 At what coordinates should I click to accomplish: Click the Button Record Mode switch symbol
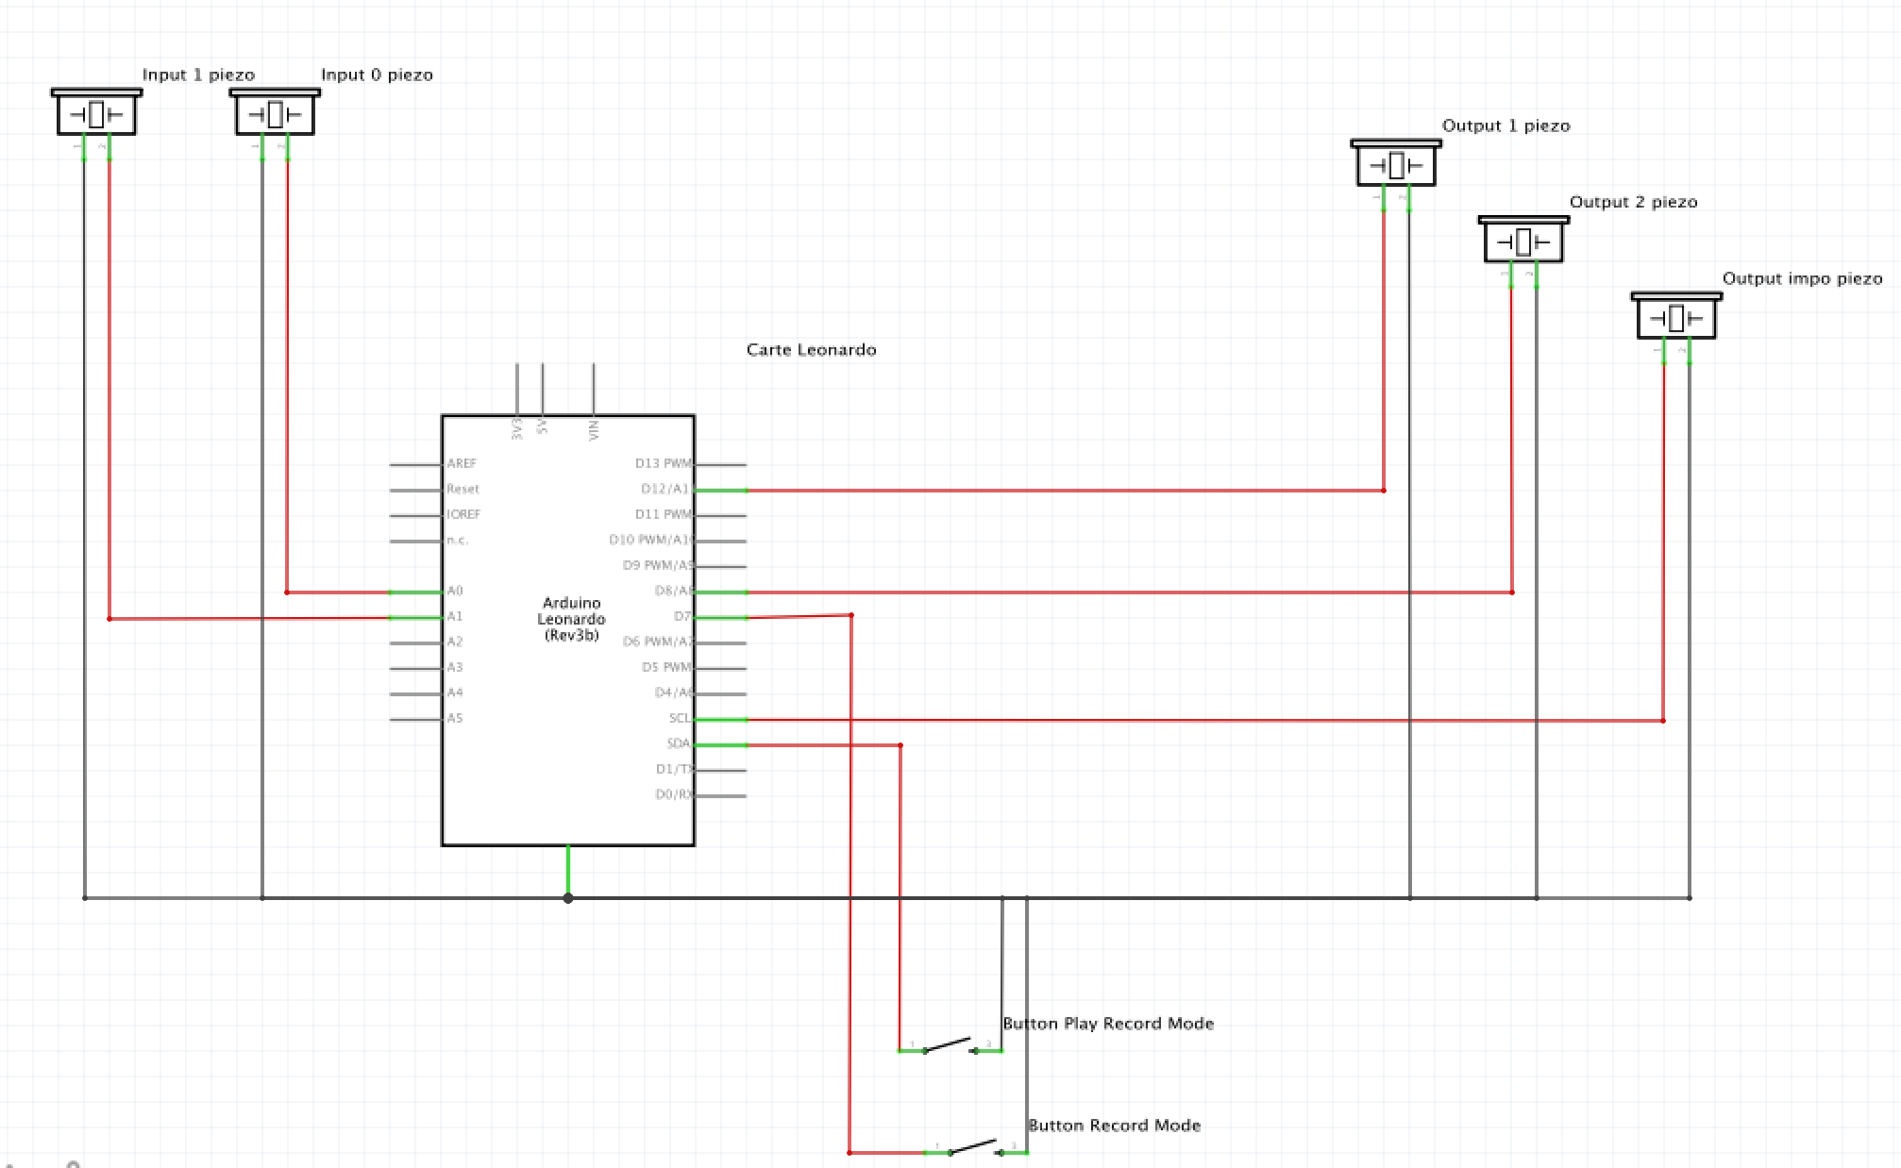(x=975, y=1147)
